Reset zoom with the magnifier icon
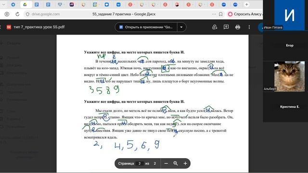Screen dimensions: 308x173 coord(175,163)
